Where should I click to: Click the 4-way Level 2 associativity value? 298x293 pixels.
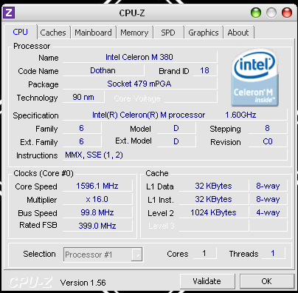point(268,212)
